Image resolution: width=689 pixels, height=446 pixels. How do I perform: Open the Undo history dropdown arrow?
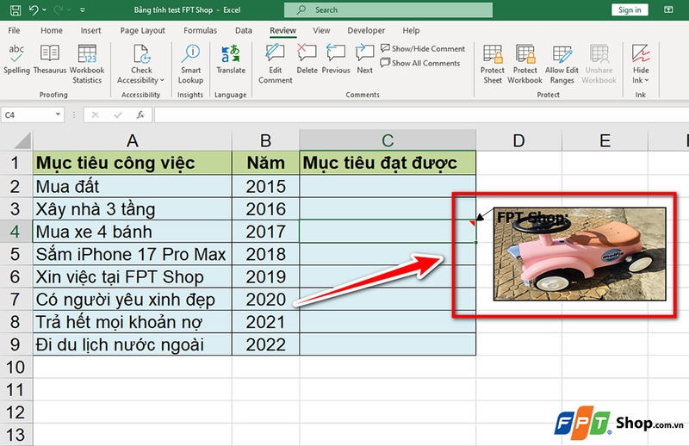45,10
